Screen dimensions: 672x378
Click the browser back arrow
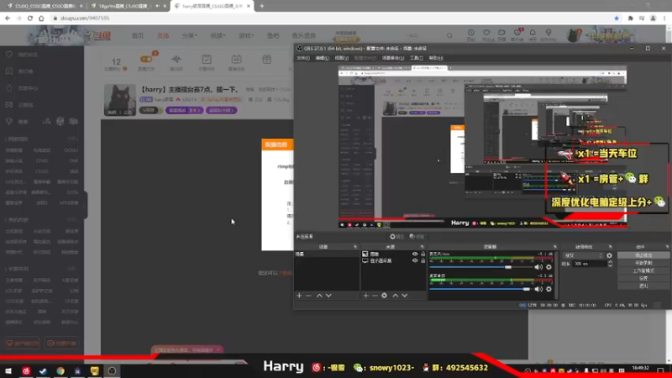point(8,18)
